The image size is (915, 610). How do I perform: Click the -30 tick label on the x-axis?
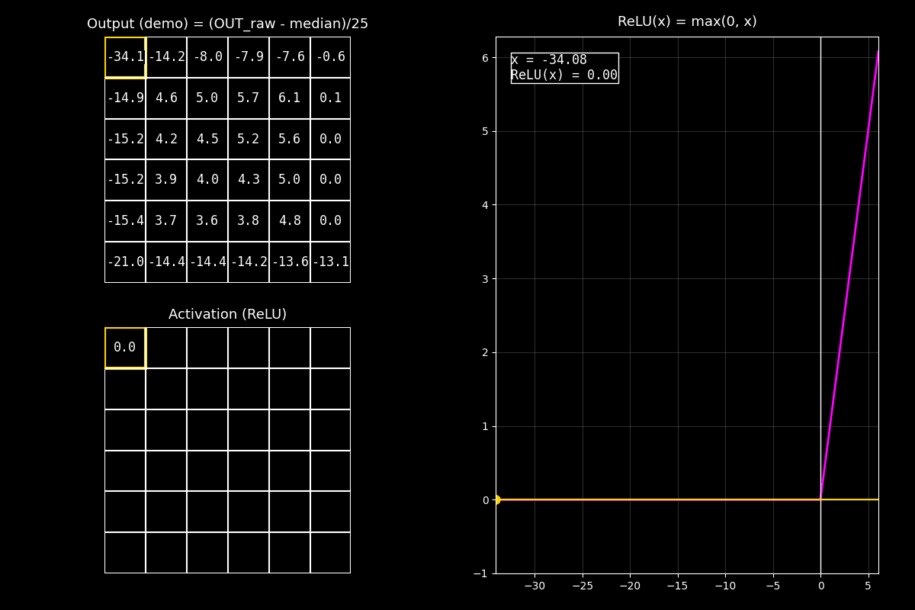534,586
